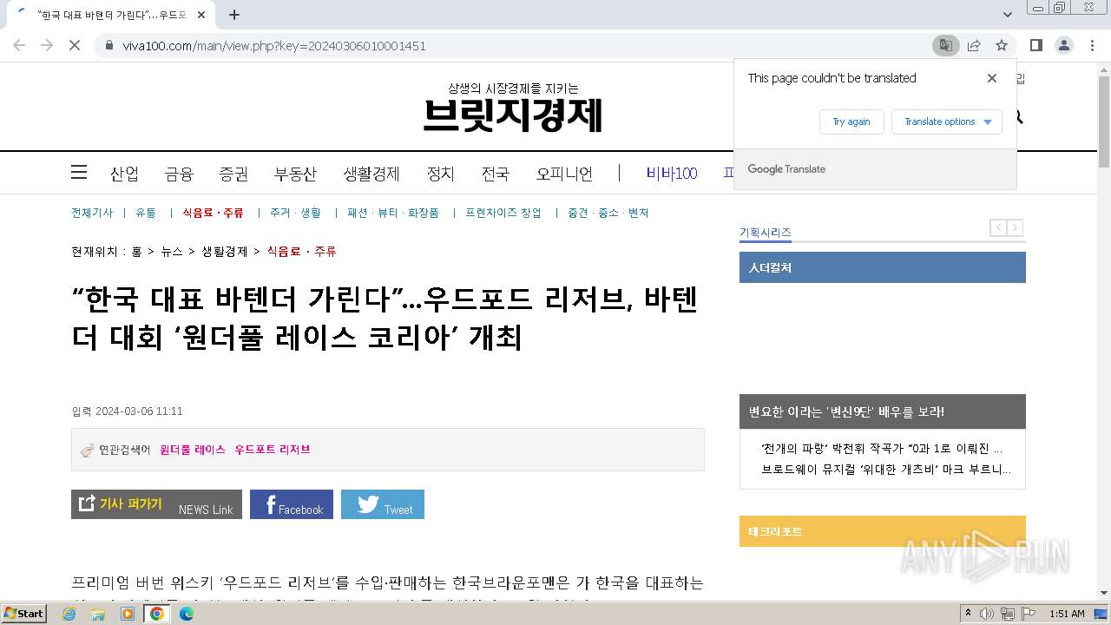Image resolution: width=1111 pixels, height=625 pixels.
Task: Open the 전국 menu section
Action: 495,174
